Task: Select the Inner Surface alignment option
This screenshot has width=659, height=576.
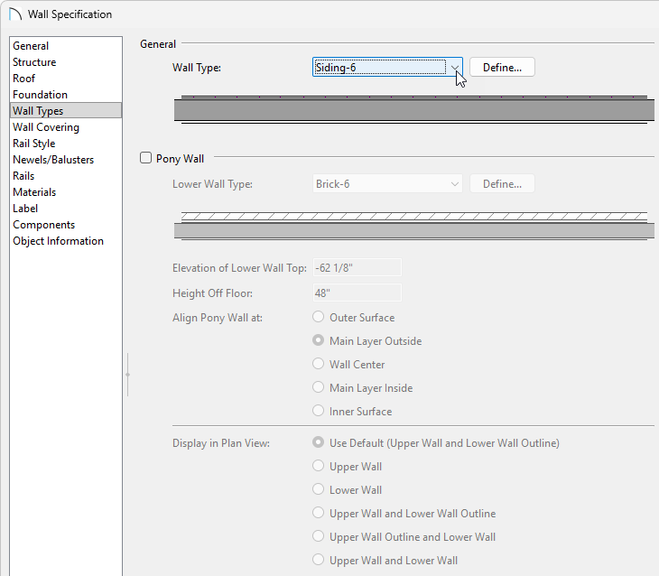Action: (x=318, y=411)
